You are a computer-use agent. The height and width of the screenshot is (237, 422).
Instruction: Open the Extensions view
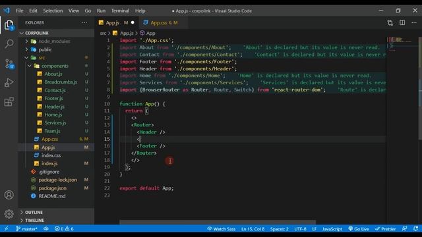point(9,102)
